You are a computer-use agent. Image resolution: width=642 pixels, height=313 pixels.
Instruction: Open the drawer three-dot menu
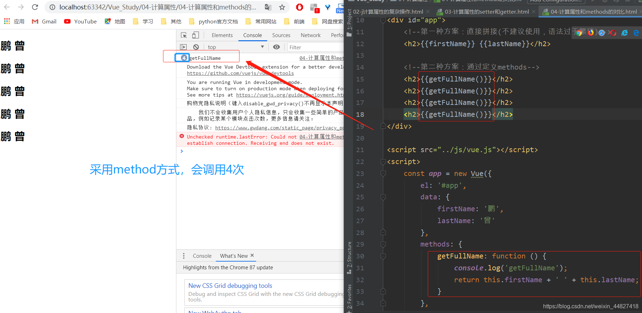pos(183,256)
